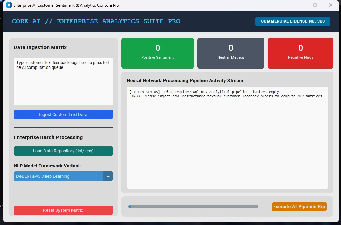The height and width of the screenshot is (225, 341).
Task: Click the [SYSTEM STATUS] Infrastructure Online log line
Action: [205, 92]
